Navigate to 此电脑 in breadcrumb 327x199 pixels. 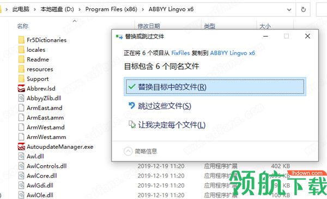tap(21, 9)
